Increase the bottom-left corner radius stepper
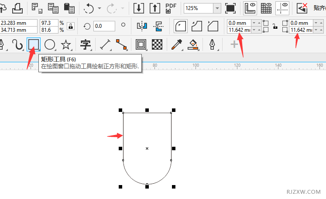The height and width of the screenshot is (199, 326). tap(259, 30)
